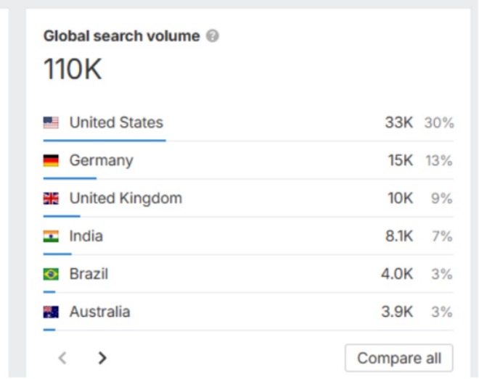Screen dimensions: 479x379
Task: Click the 3.9K volume value
Action: (397, 312)
